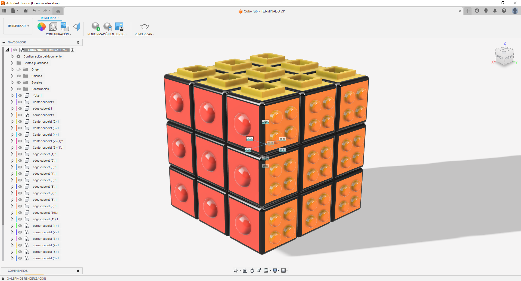Open the RENDERIZAR panel dropdown

(x=145, y=34)
